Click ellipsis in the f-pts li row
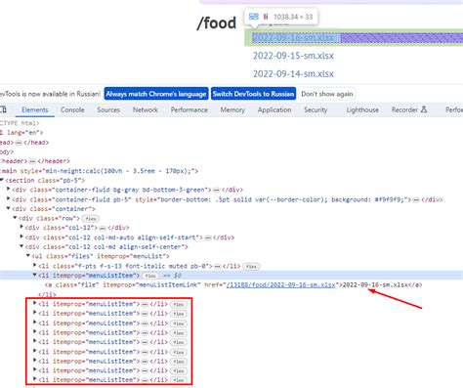 pyautogui.click(x=217, y=267)
